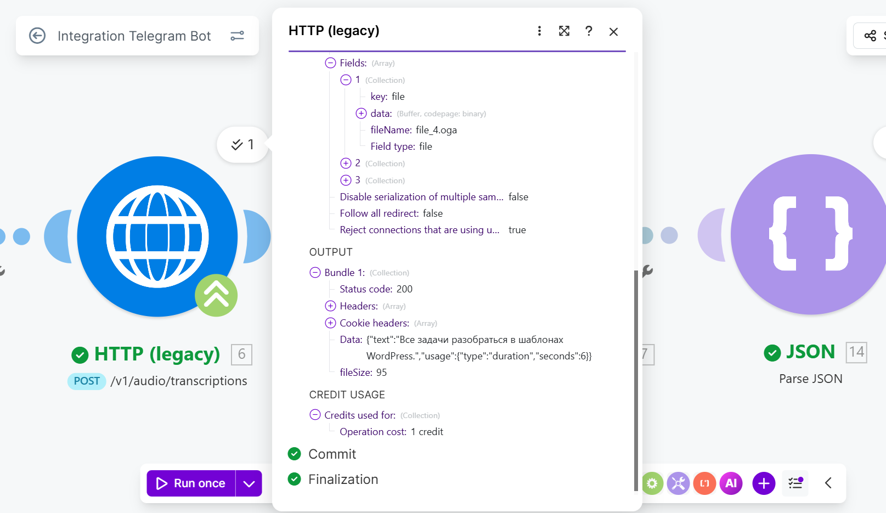Expand collection 2 in Fields
The height and width of the screenshot is (513, 886).
[346, 163]
